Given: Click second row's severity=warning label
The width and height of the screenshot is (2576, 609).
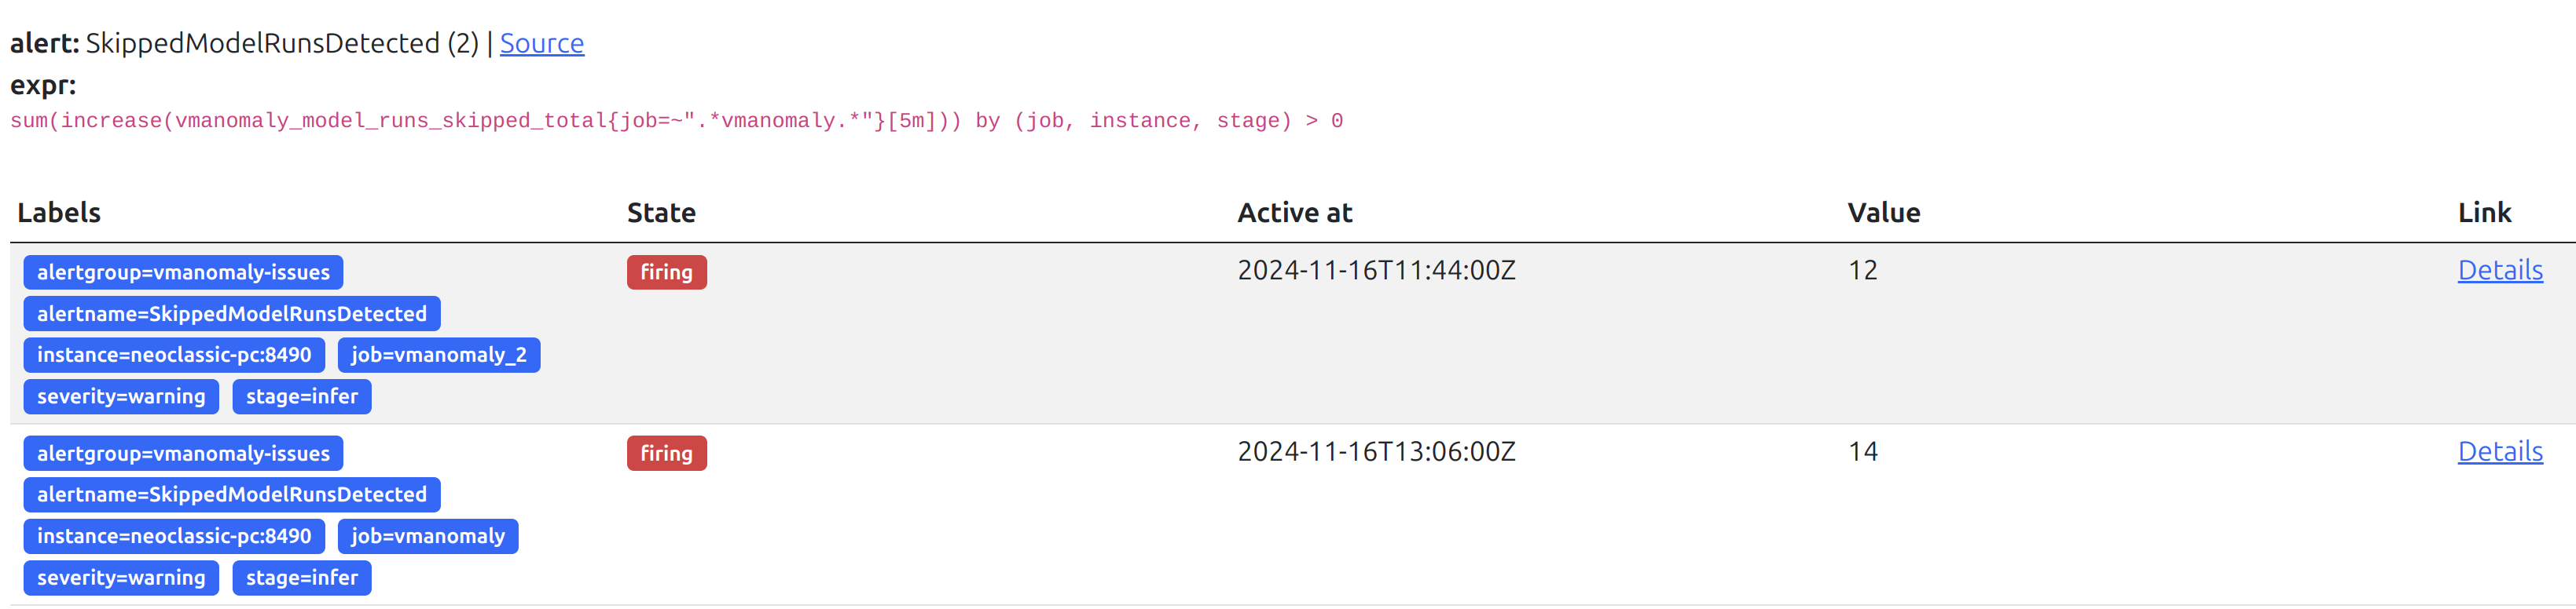Looking at the screenshot, I should 121,578.
